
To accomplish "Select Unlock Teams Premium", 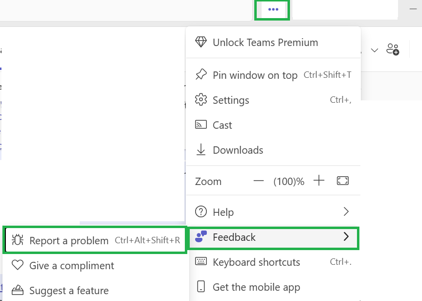I will point(273,42).
